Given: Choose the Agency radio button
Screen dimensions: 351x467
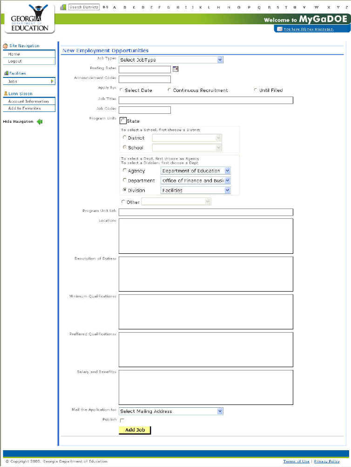Looking at the screenshot, I should coord(125,170).
